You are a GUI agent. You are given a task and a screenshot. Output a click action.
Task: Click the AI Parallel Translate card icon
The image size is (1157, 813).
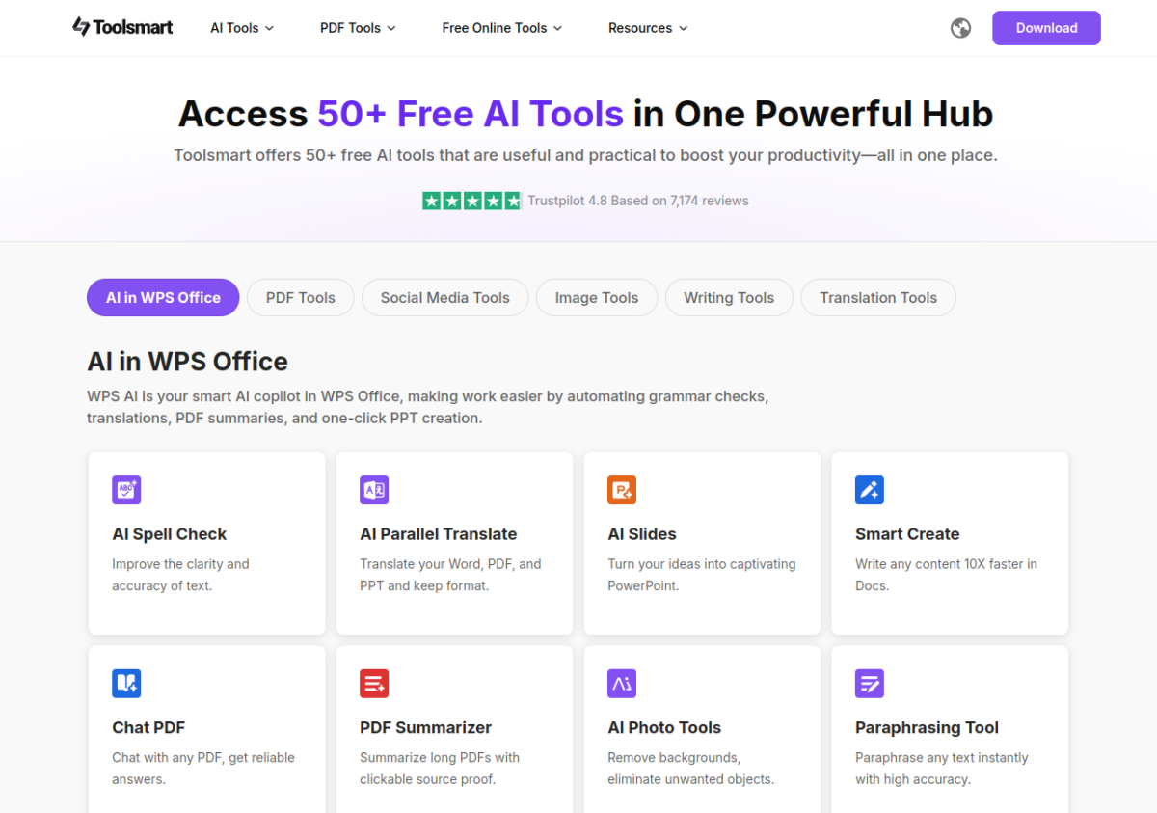coord(374,490)
